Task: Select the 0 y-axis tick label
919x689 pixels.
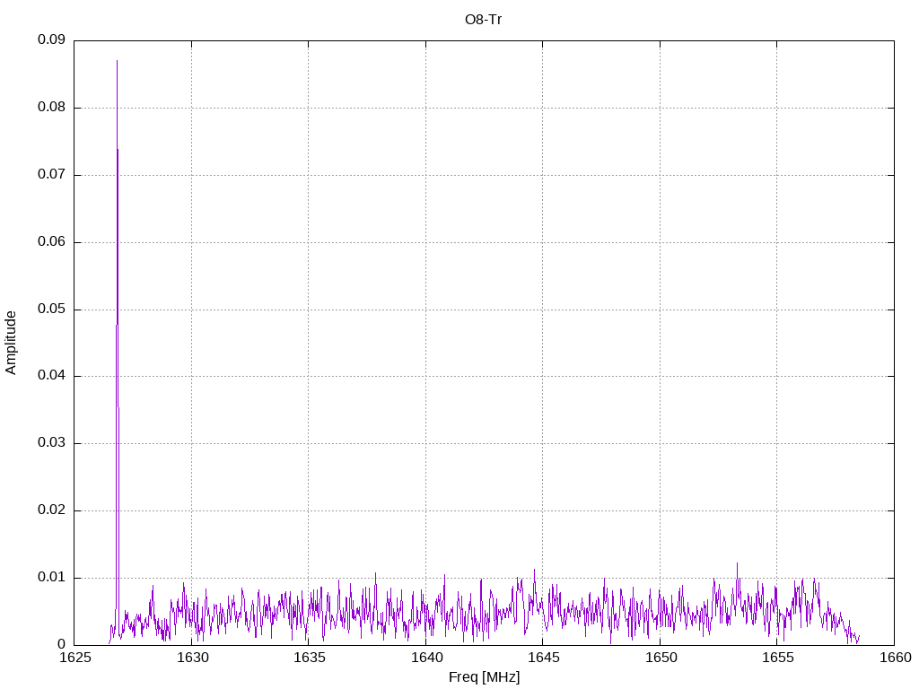Action: 61,645
